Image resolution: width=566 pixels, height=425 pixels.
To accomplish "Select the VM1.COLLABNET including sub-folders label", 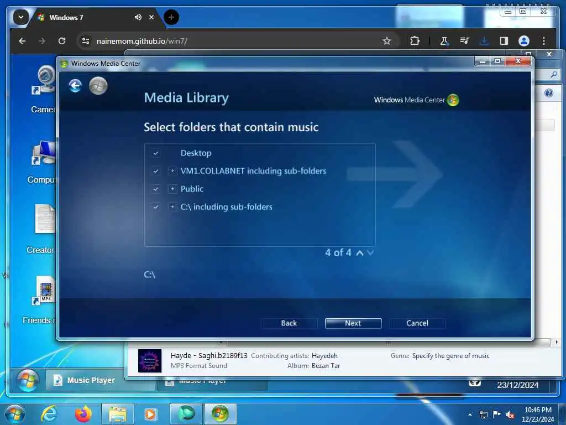I will click(253, 171).
